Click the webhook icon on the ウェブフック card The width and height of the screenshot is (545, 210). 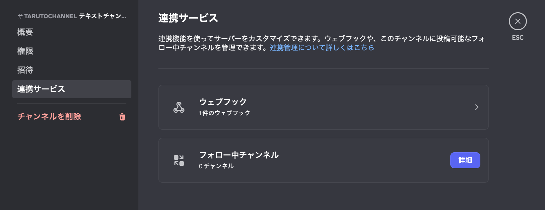(178, 107)
